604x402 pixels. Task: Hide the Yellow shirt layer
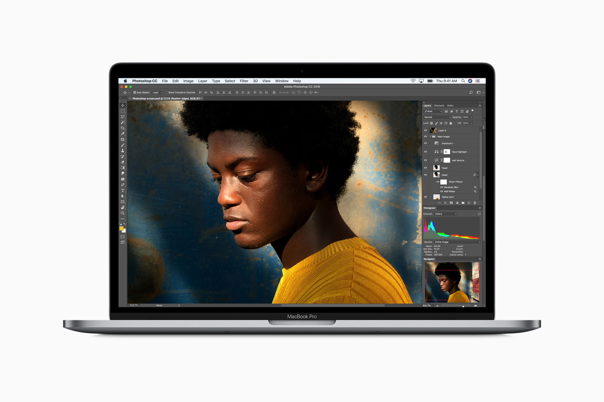click(425, 197)
